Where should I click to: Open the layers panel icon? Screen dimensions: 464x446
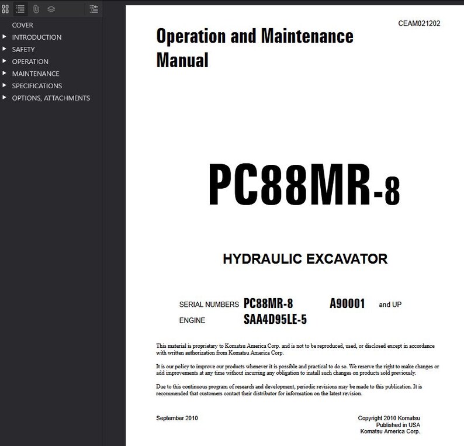point(51,9)
